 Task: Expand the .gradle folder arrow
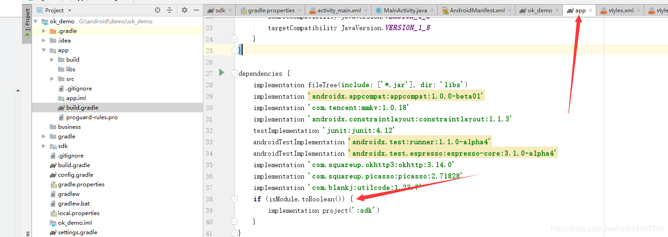[44, 31]
